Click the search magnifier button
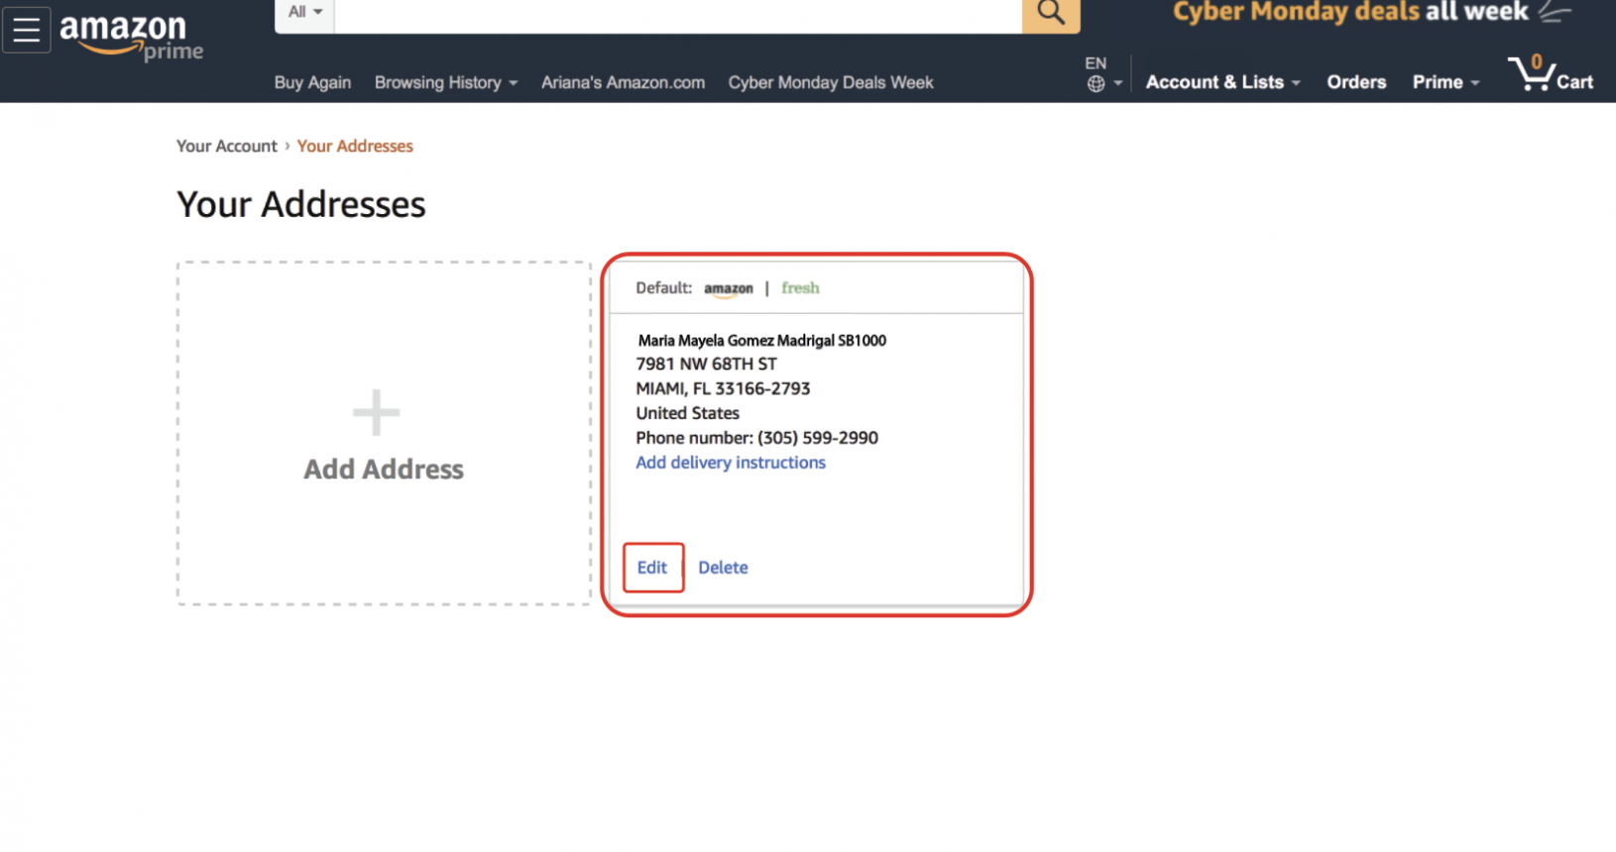 point(1051,14)
